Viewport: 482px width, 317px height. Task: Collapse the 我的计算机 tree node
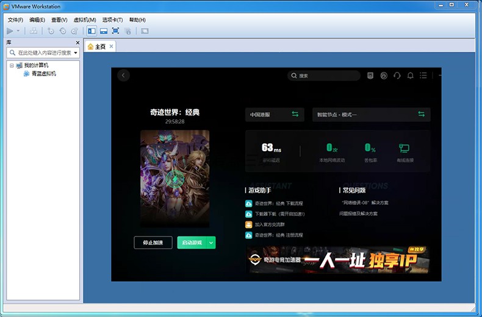tap(12, 65)
